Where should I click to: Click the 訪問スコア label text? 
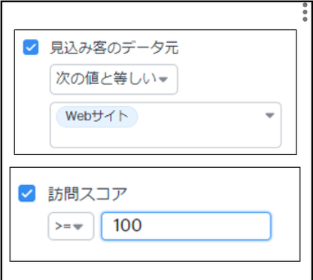pyautogui.click(x=87, y=194)
